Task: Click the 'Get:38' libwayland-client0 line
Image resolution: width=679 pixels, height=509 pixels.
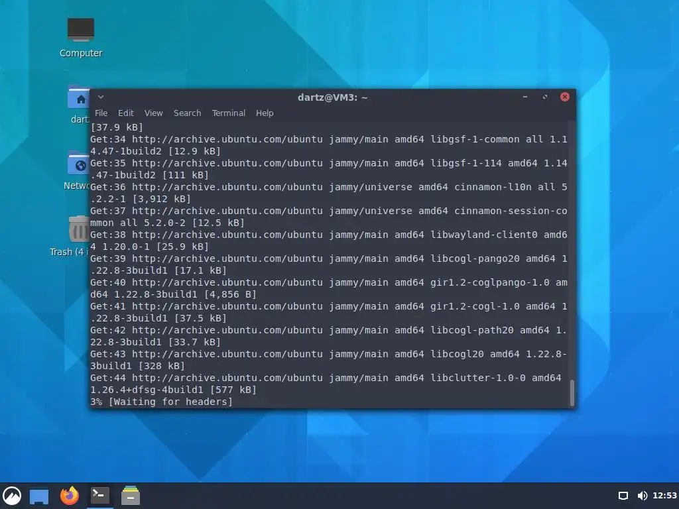Action: point(329,235)
